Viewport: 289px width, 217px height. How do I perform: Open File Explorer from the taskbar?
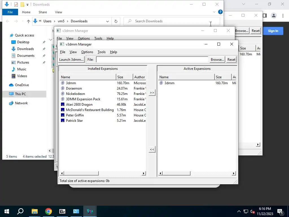pyautogui.click(x=34, y=211)
